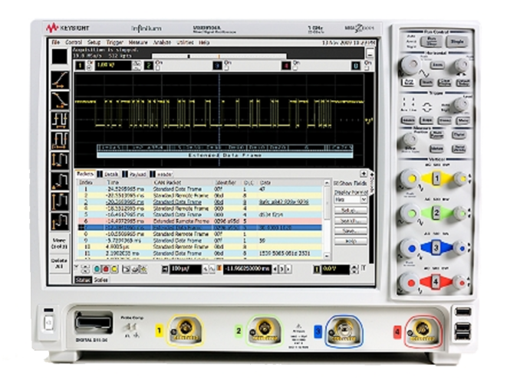This screenshot has height=383, width=507.
Task: Enable channel 4 On checkbox
Action: 295,68
